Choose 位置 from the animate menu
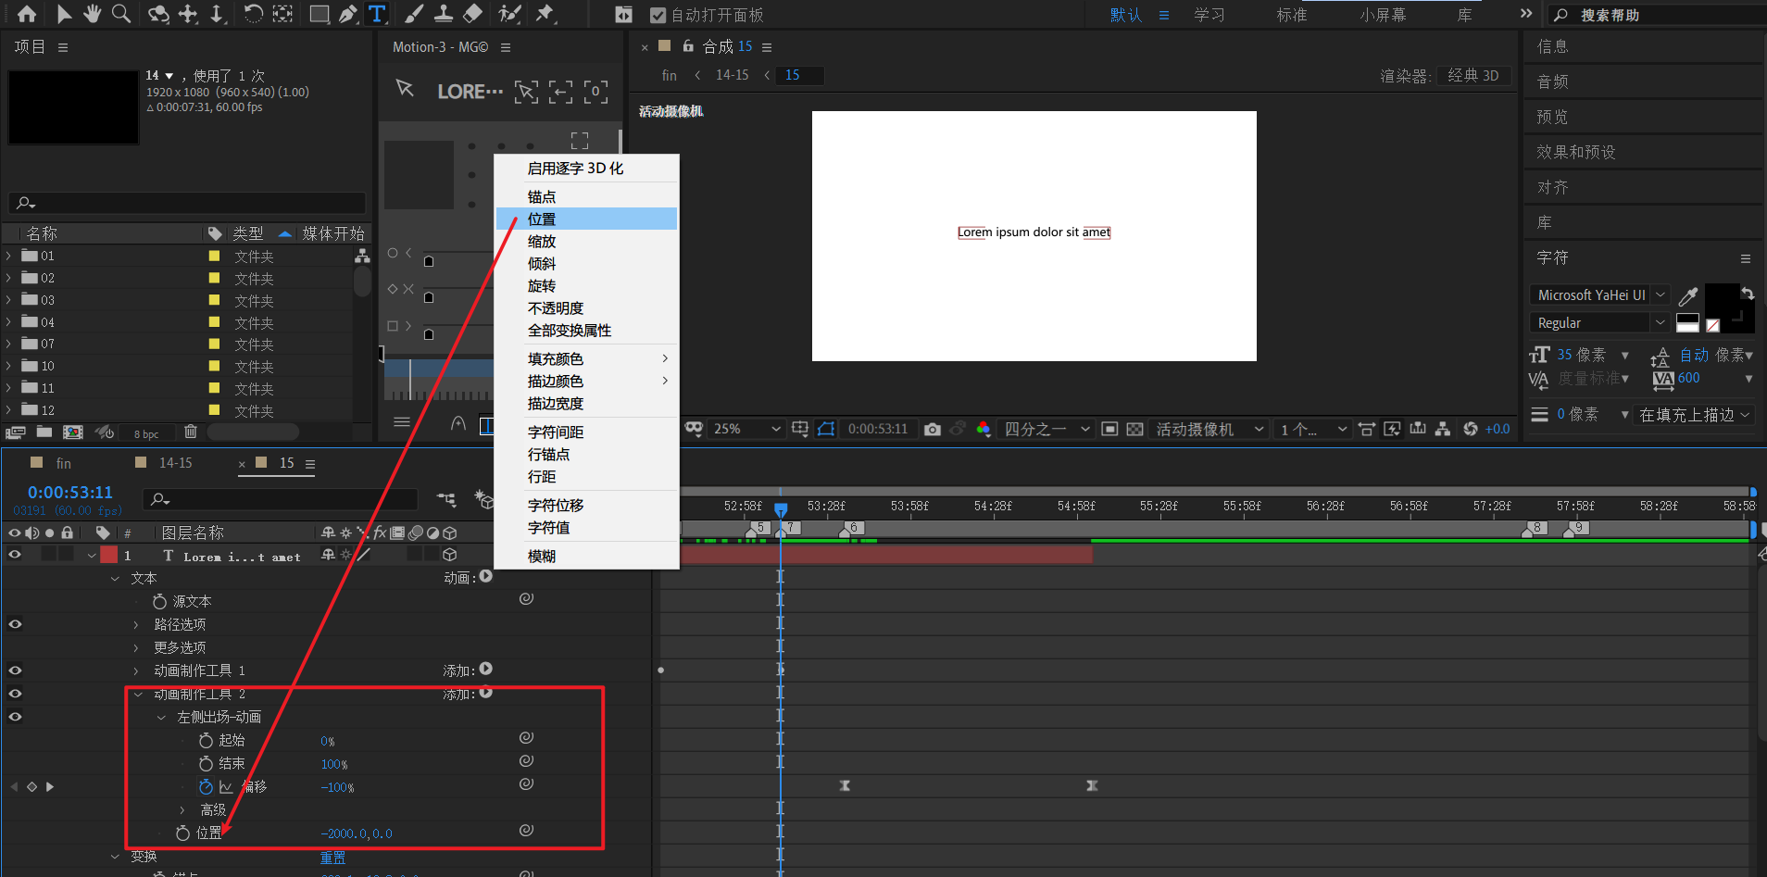 [587, 219]
